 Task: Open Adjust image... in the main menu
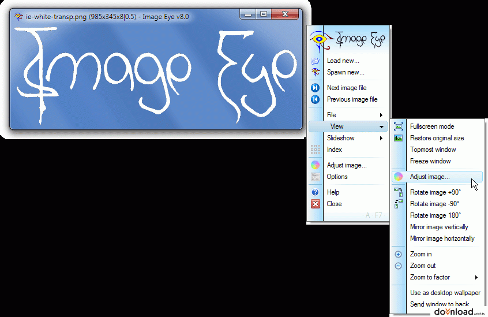tap(348, 165)
